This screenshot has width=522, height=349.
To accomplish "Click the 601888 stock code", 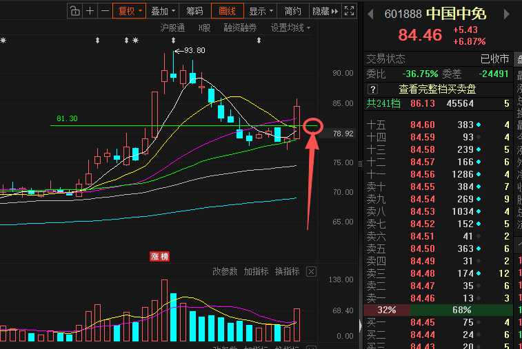I will point(403,14).
